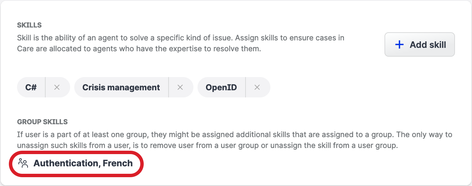Select the OpenID skill chip label
This screenshot has height=186, width=472.
[x=221, y=88]
